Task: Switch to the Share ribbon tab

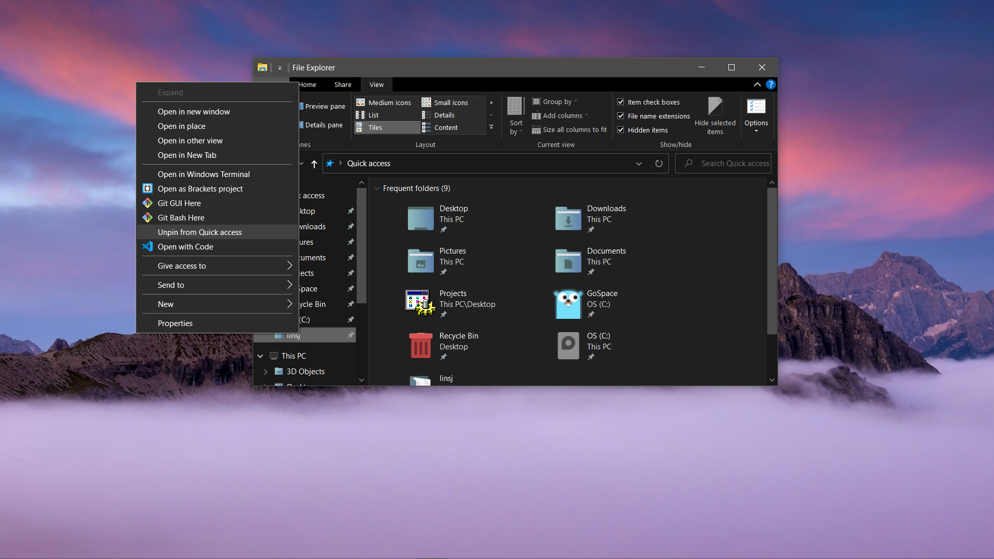Action: [x=342, y=85]
